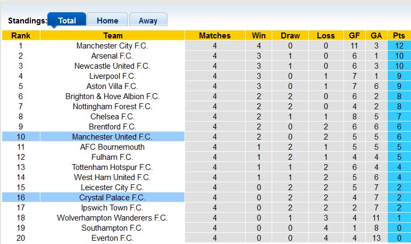Open Wolverhampton Wanderers F.C. team link
This screenshot has width=411, height=244.
(x=112, y=218)
